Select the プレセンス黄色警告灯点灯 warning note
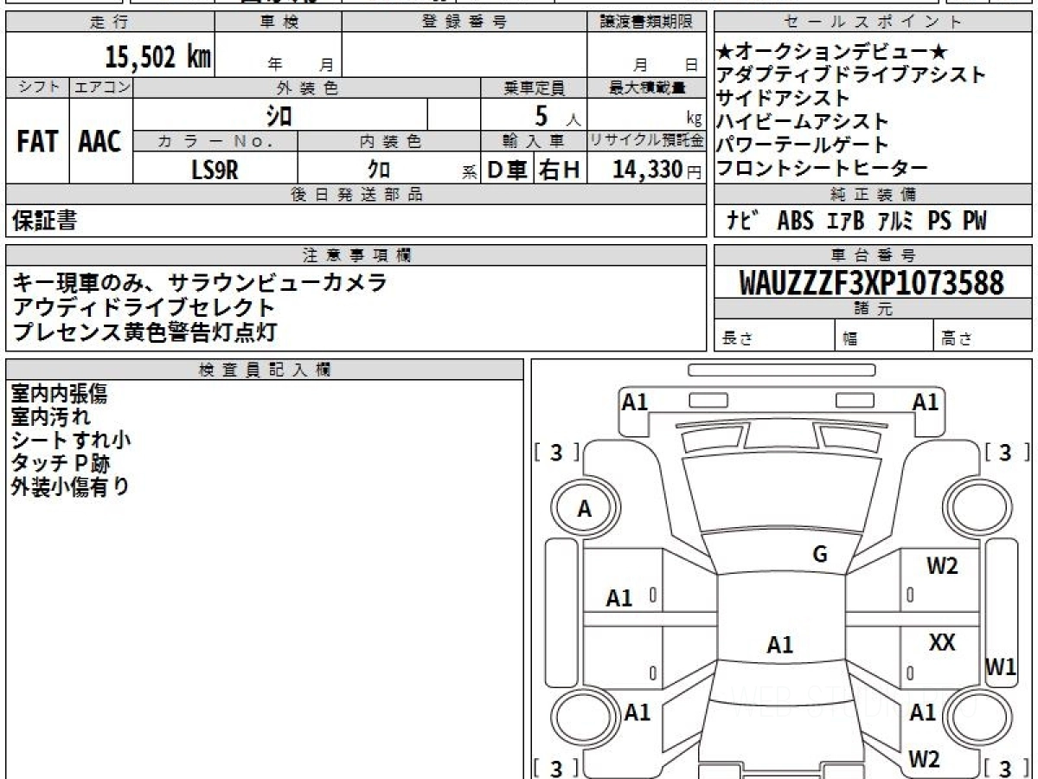 (x=144, y=331)
